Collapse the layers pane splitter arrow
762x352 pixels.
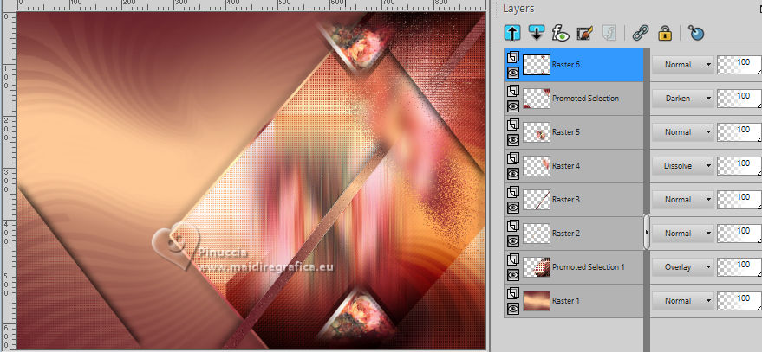point(647,233)
